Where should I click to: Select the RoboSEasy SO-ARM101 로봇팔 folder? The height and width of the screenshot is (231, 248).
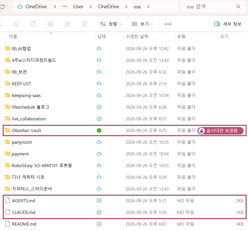[42, 165]
